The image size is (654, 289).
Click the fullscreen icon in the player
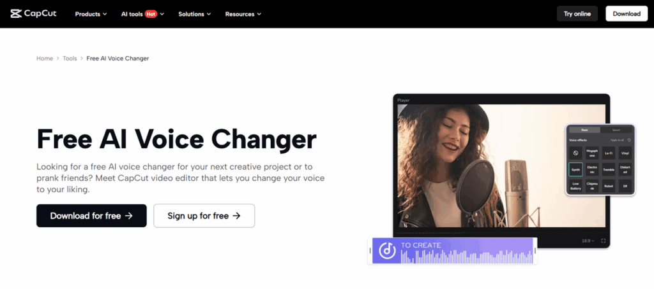point(603,241)
